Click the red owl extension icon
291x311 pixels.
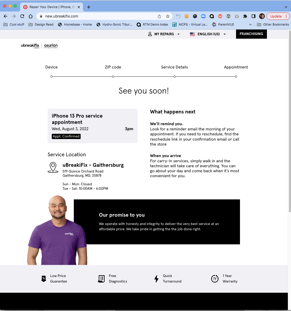point(220,16)
